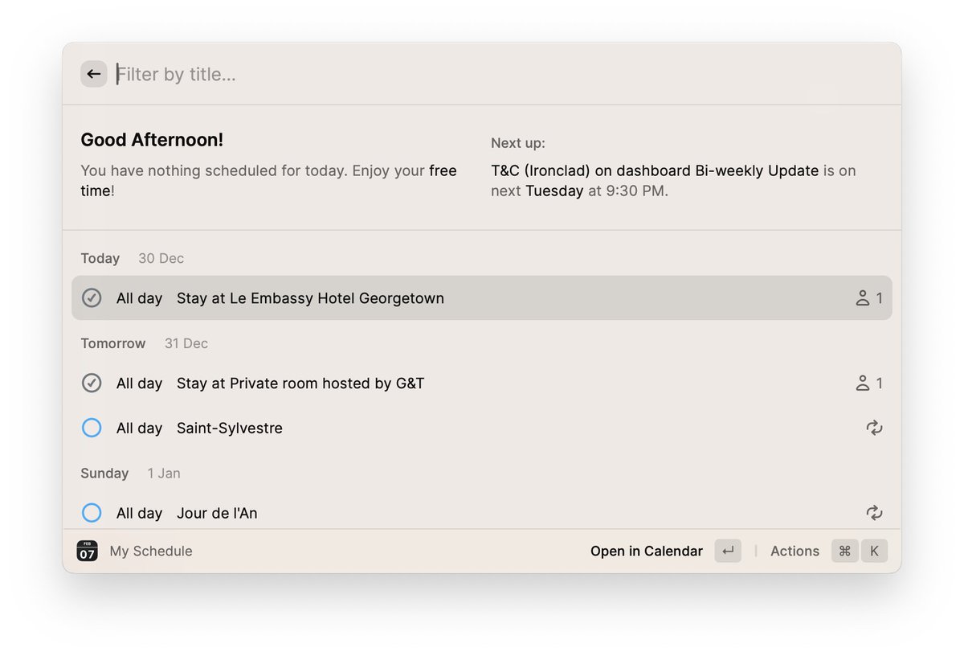
Task: Toggle completion circle for Jour de l'An
Action: (92, 513)
